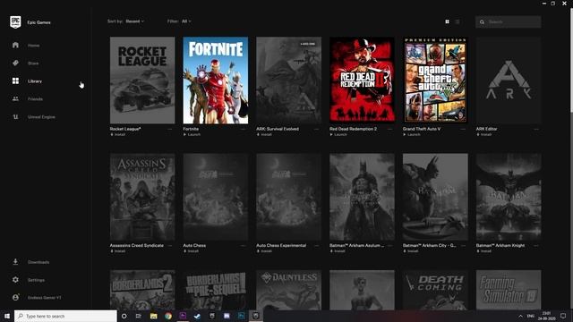Open Settings from the sidebar

[36, 280]
